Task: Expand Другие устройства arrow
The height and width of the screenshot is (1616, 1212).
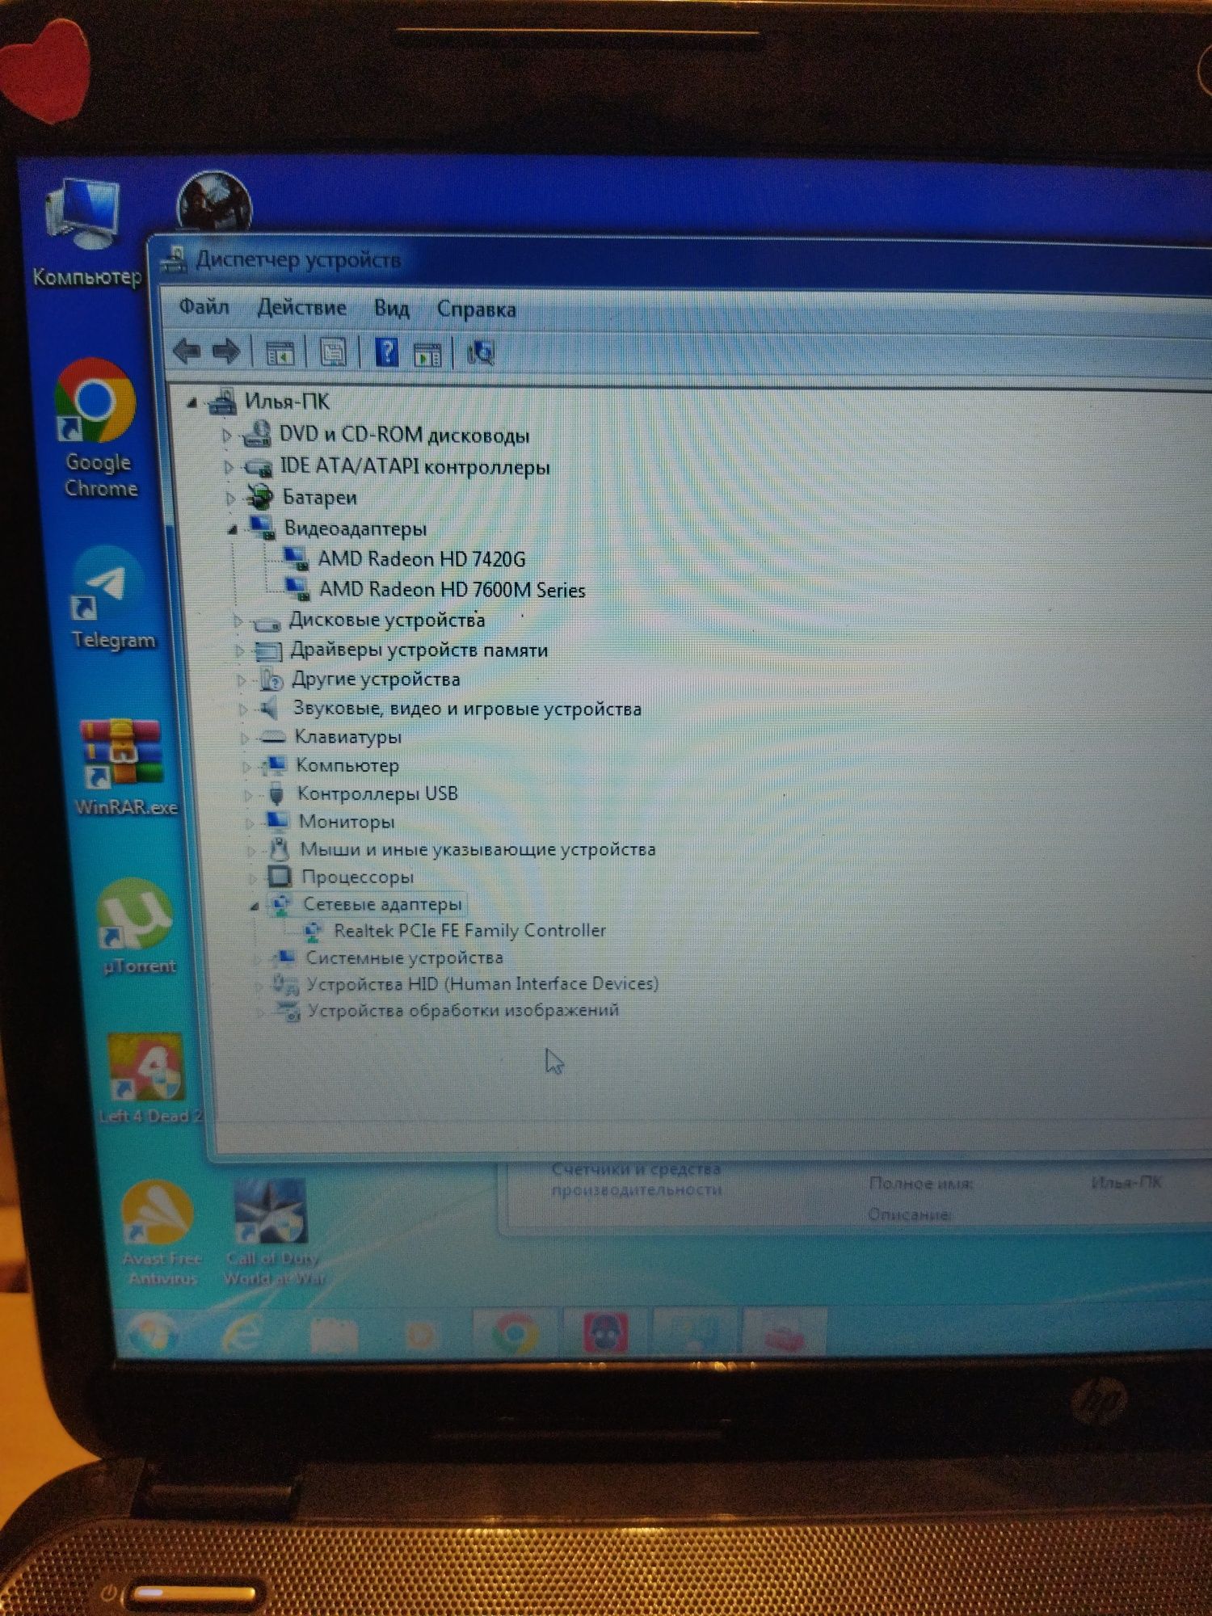Action: [241, 680]
